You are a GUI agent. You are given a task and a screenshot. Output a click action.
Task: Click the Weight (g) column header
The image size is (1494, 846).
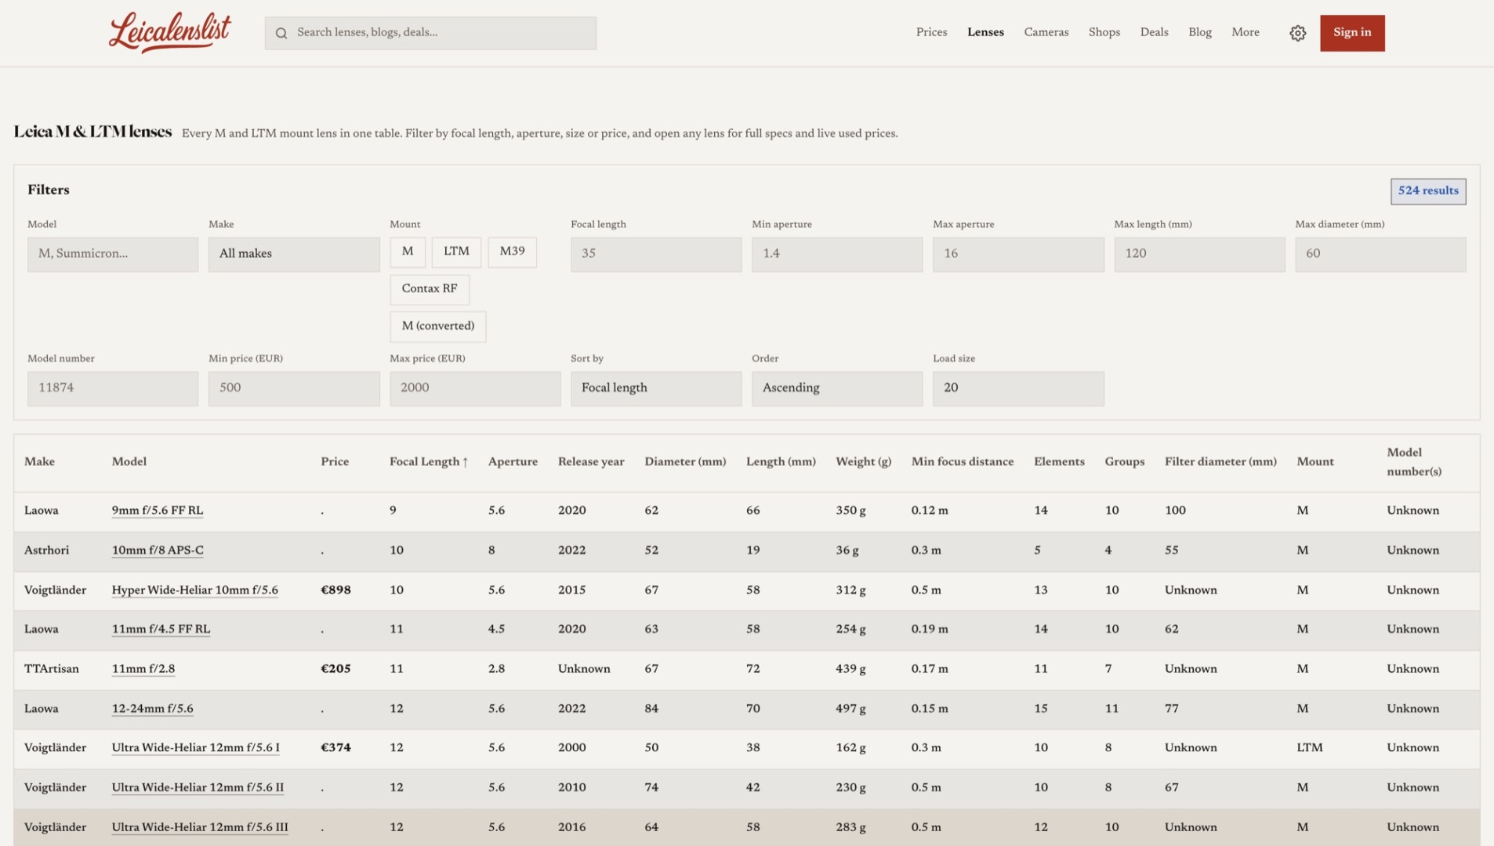(863, 462)
